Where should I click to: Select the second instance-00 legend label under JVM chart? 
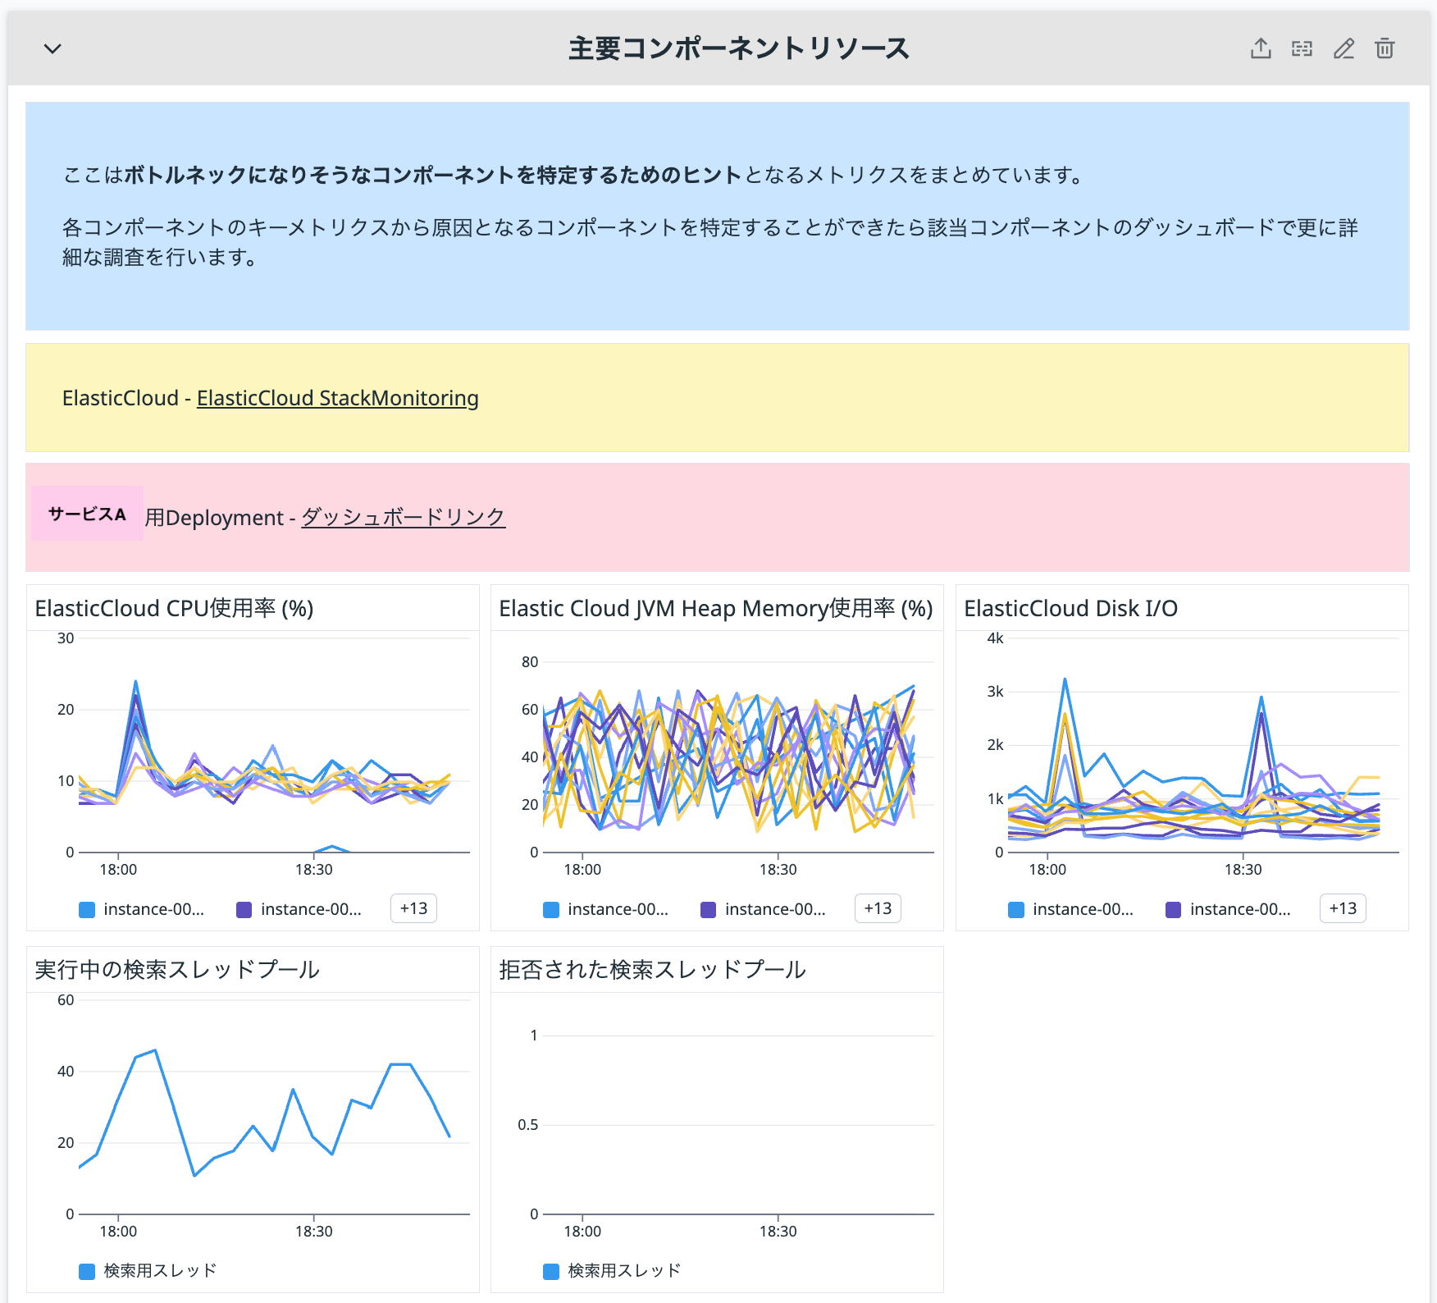[776, 908]
